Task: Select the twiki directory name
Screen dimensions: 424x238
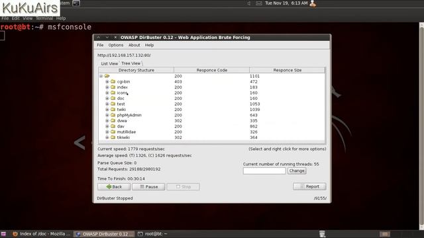Action: pyautogui.click(x=121, y=110)
